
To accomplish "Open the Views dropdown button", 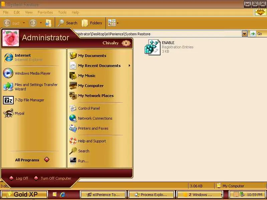I will [113, 23].
